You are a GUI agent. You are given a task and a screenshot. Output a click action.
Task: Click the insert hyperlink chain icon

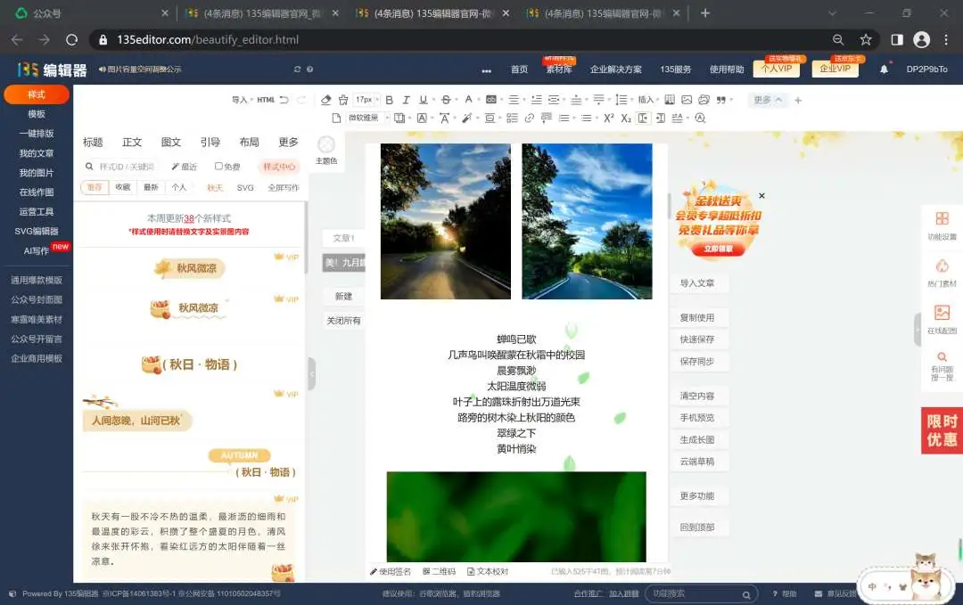pos(529,119)
